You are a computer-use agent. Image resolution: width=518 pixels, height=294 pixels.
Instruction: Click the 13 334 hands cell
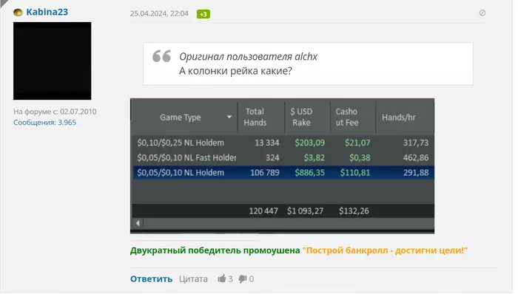(x=267, y=143)
